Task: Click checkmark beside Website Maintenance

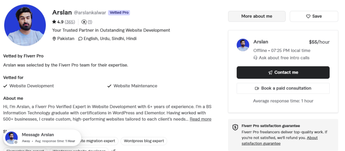Action: [x=109, y=86]
